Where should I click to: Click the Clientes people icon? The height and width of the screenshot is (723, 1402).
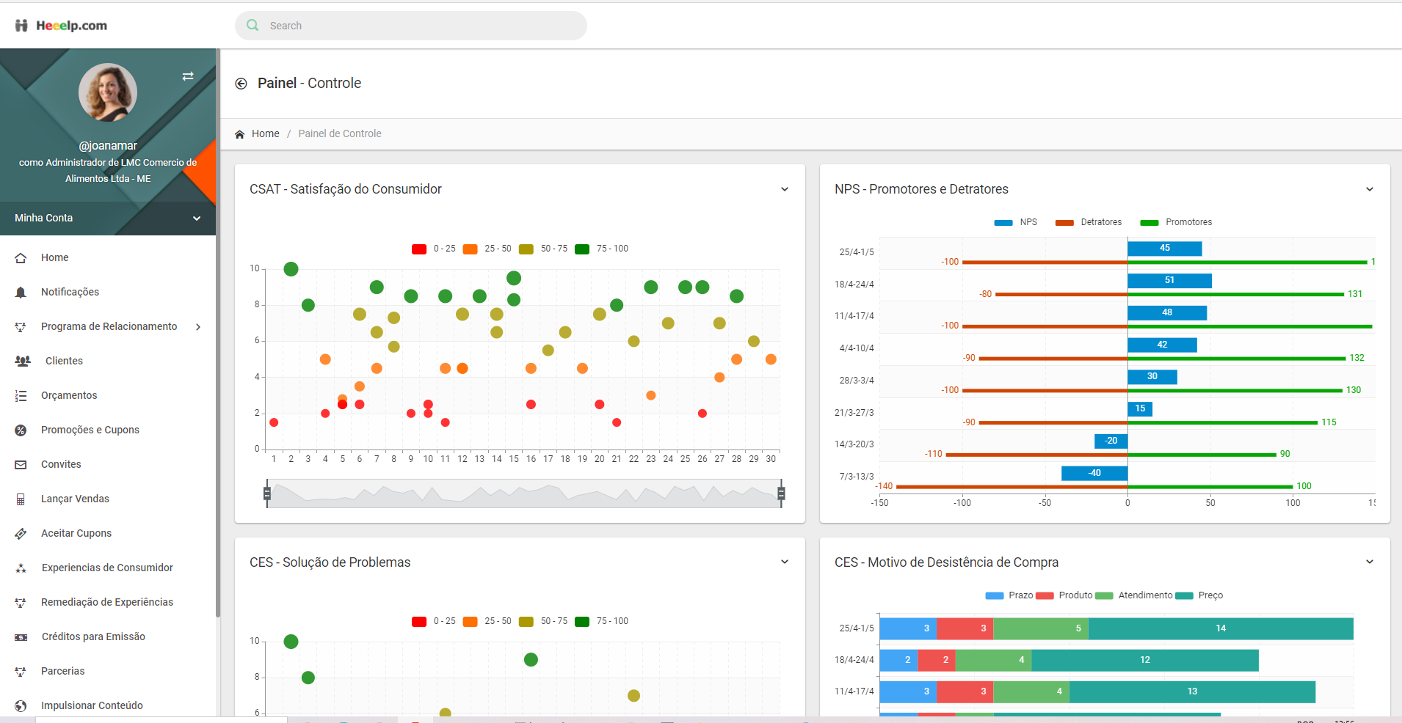click(23, 361)
